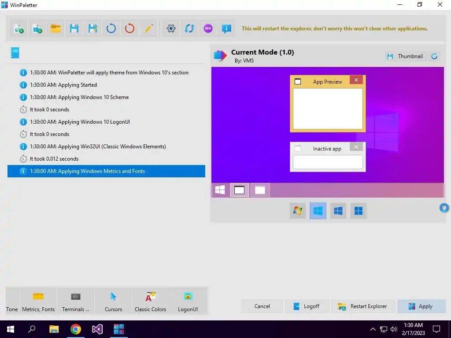The image size is (451, 338).
Task: Switch to Classic Colors tab
Action: pyautogui.click(x=151, y=301)
